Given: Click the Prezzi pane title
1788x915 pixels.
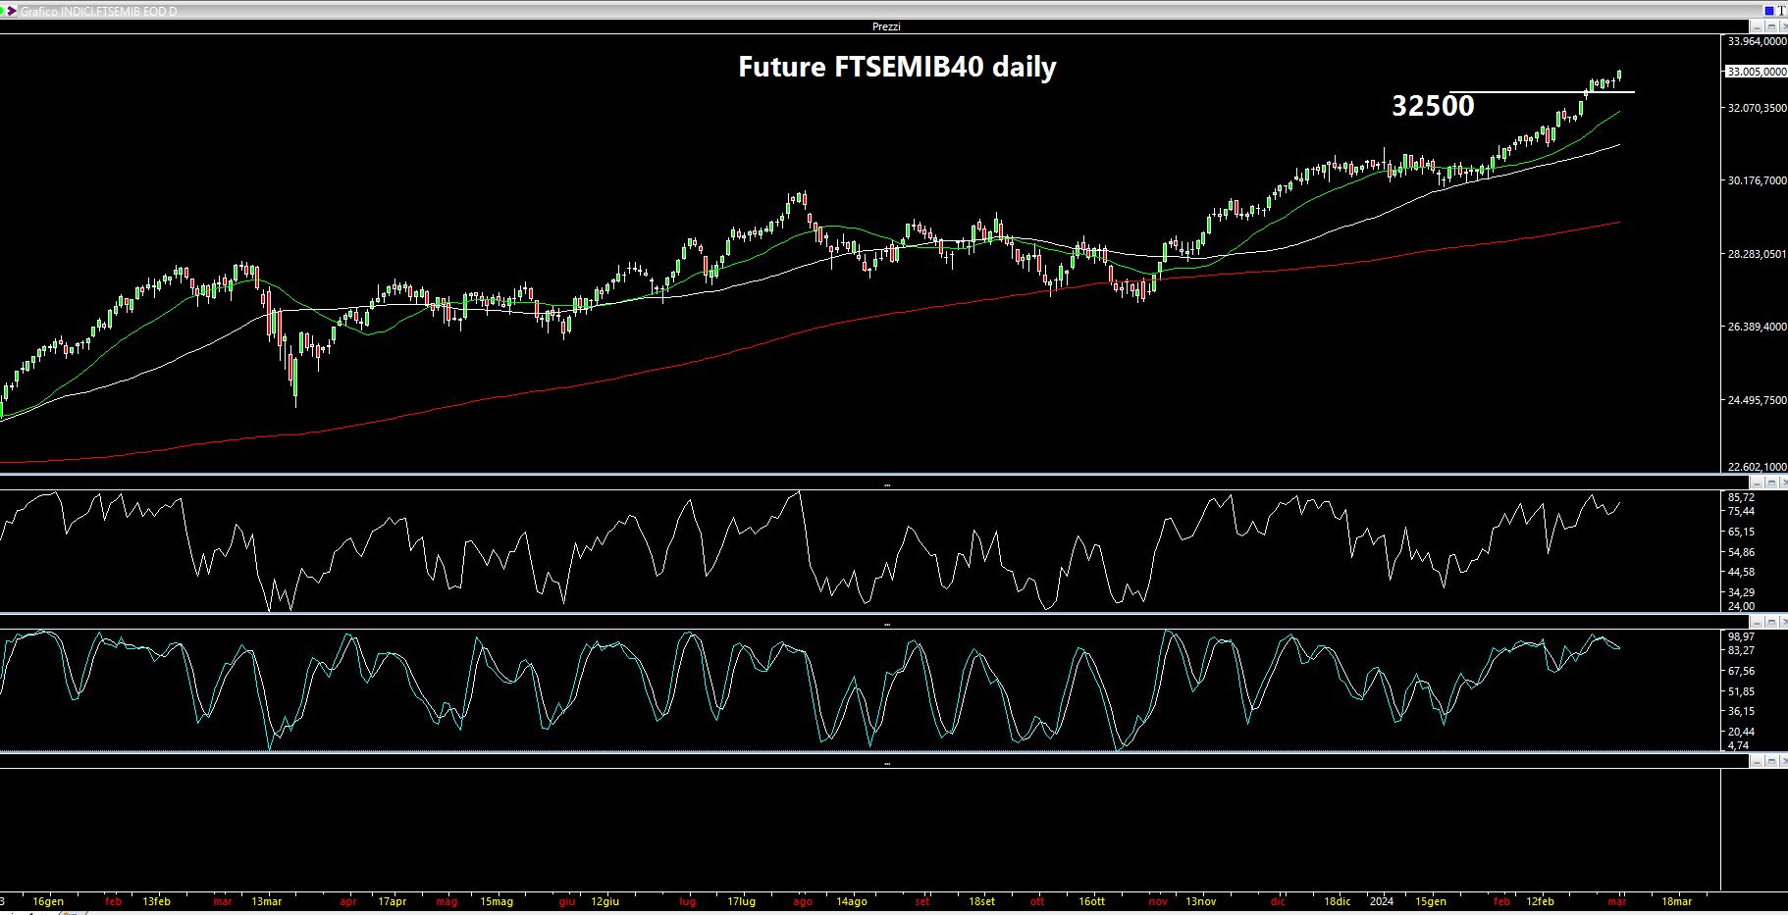Looking at the screenshot, I should pyautogui.click(x=886, y=26).
